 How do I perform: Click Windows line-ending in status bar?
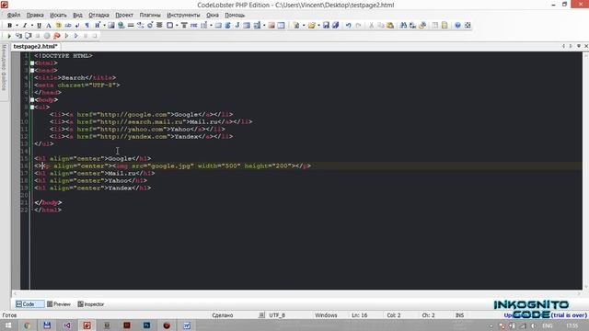pyautogui.click(x=326, y=315)
